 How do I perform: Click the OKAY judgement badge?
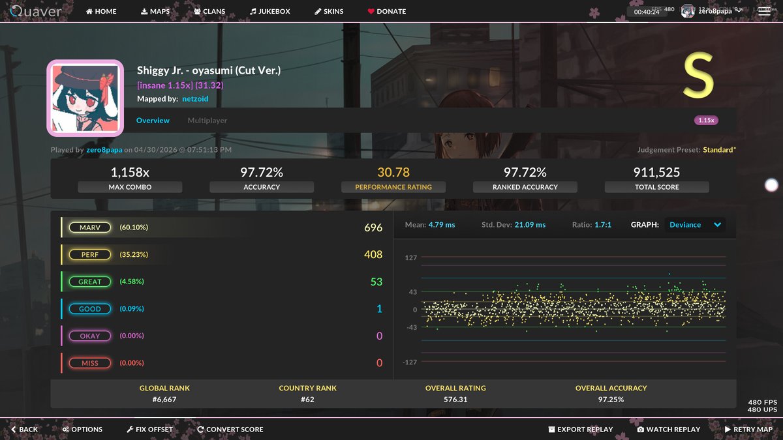(90, 336)
